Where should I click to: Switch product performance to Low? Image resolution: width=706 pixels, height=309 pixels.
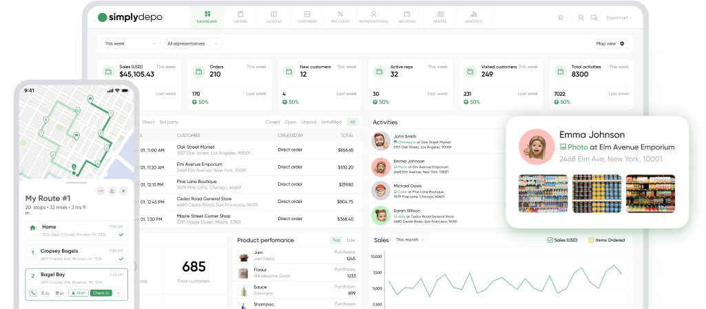pos(351,240)
